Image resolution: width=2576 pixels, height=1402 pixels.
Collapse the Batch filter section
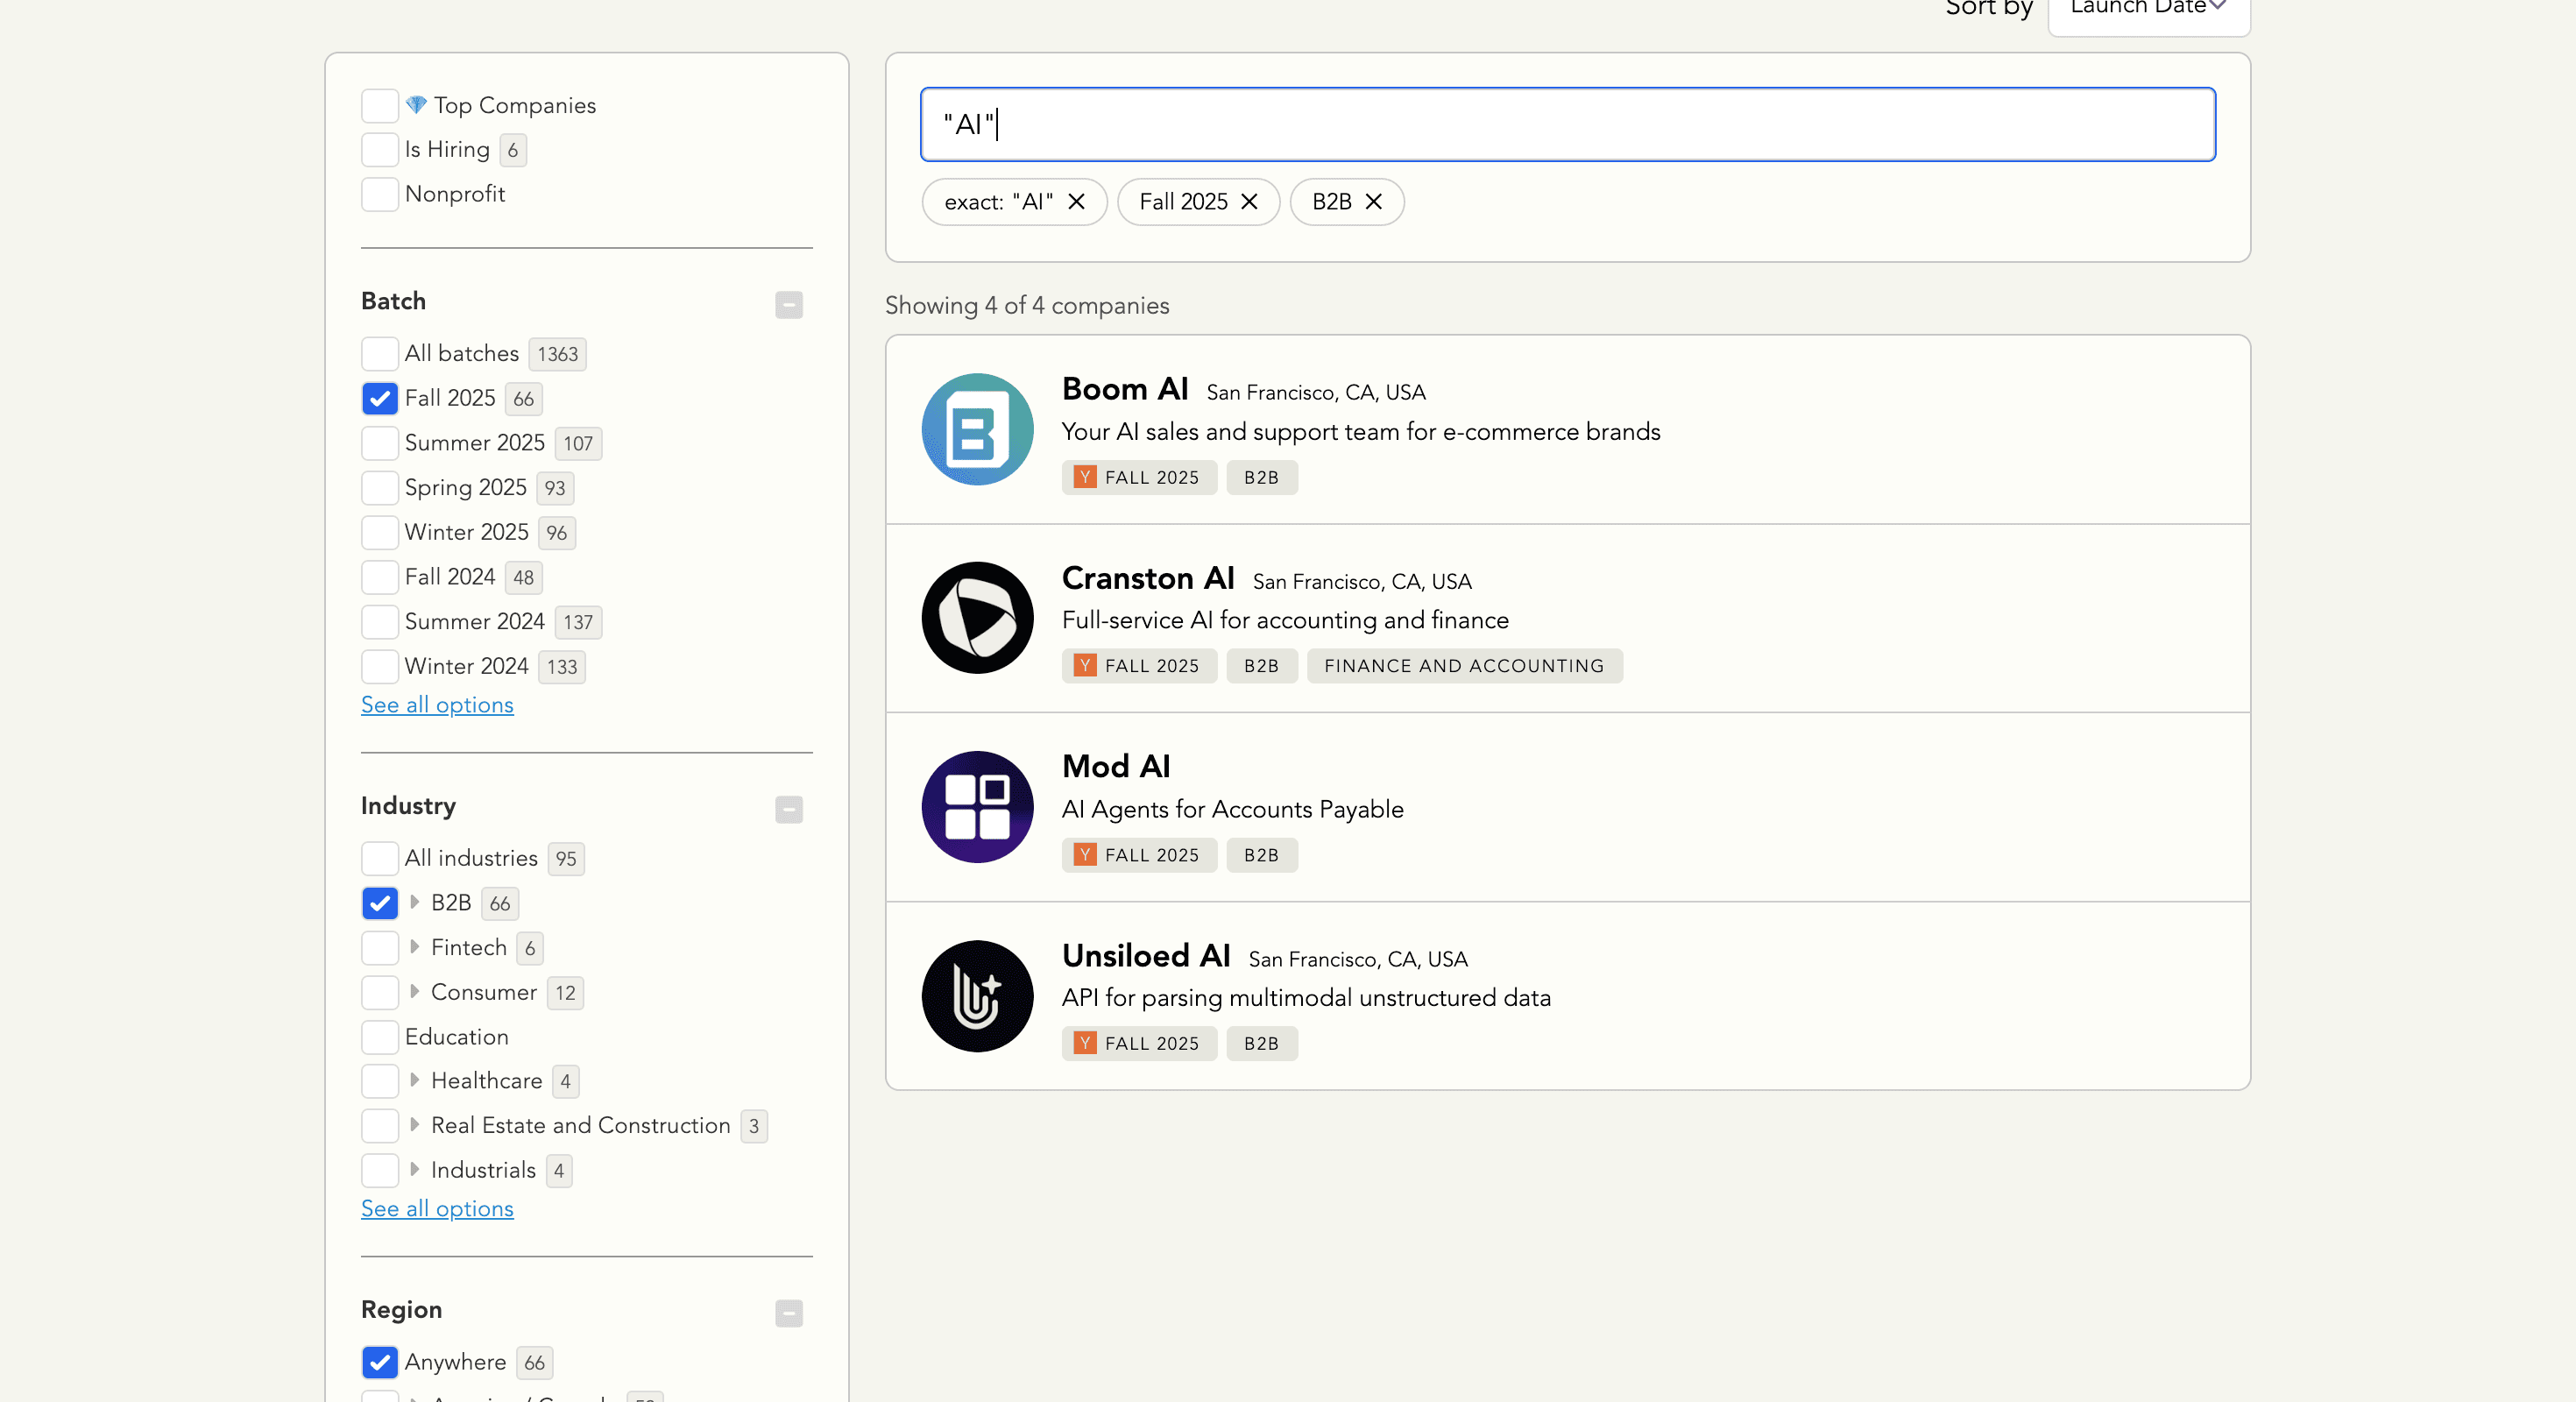(788, 305)
